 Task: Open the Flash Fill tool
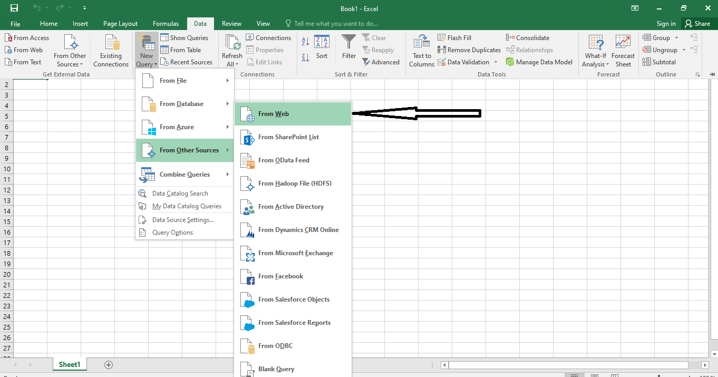click(x=454, y=37)
